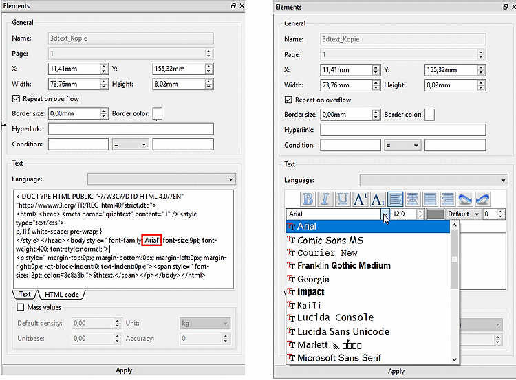Open the Language dropdown in left panel
Screen dimensions: 516x380
[x=162, y=179]
